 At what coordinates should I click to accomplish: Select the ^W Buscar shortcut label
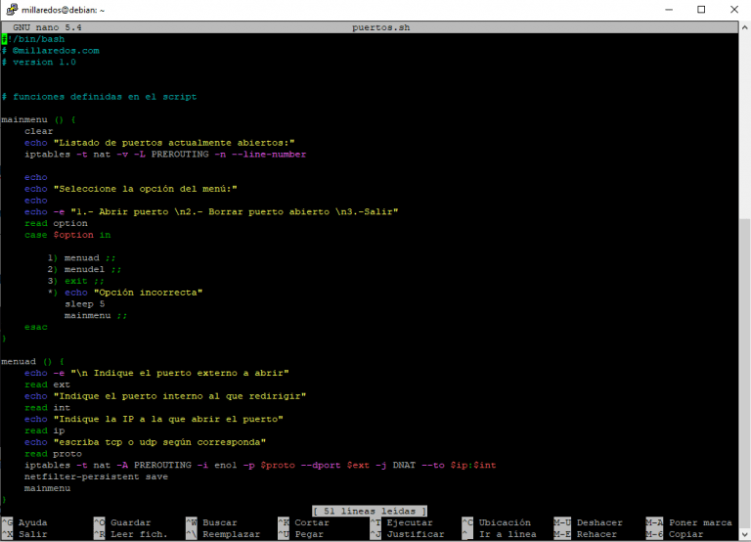click(210, 522)
